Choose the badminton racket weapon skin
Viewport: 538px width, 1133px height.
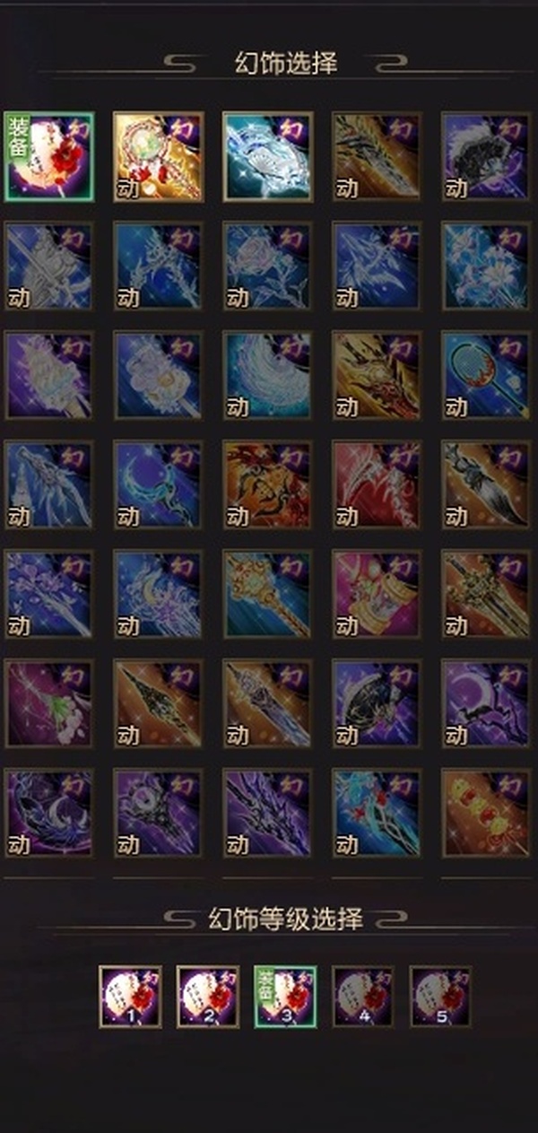pos(487,375)
